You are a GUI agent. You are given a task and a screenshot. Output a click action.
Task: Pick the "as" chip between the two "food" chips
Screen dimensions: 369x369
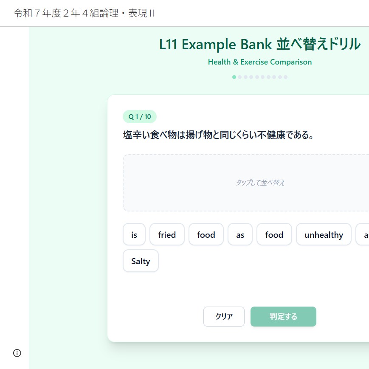pyautogui.click(x=240, y=235)
